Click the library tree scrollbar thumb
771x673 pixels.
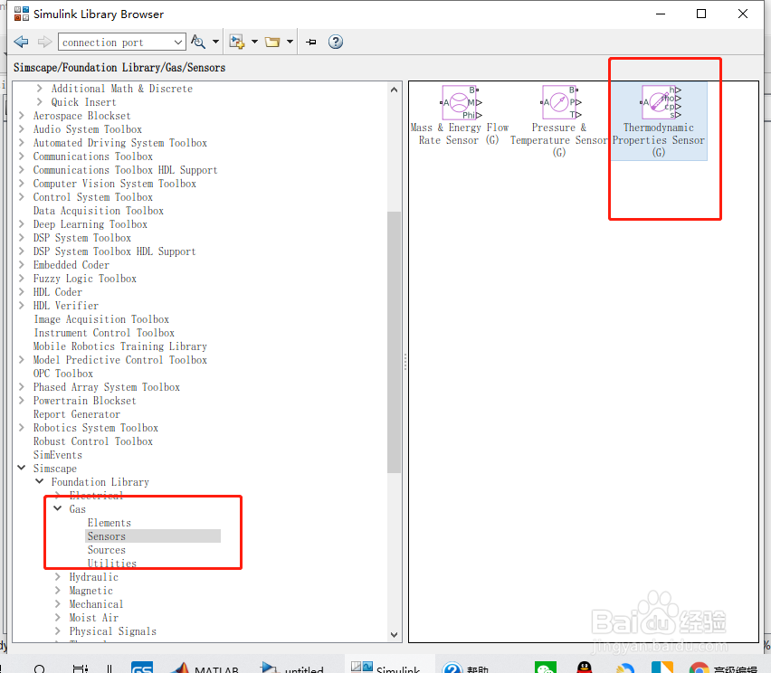tap(394, 342)
